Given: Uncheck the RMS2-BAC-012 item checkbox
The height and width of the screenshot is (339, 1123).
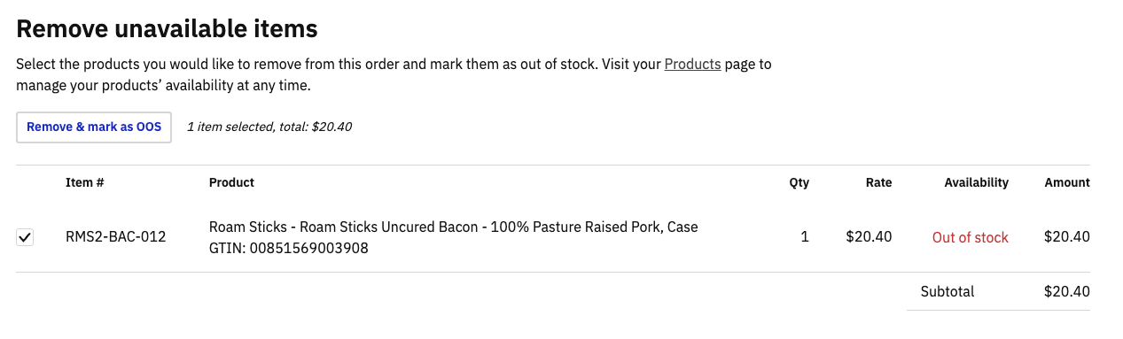Looking at the screenshot, I should click(25, 237).
